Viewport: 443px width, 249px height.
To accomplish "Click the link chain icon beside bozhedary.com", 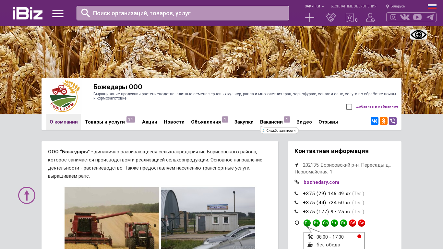I will click(297, 182).
